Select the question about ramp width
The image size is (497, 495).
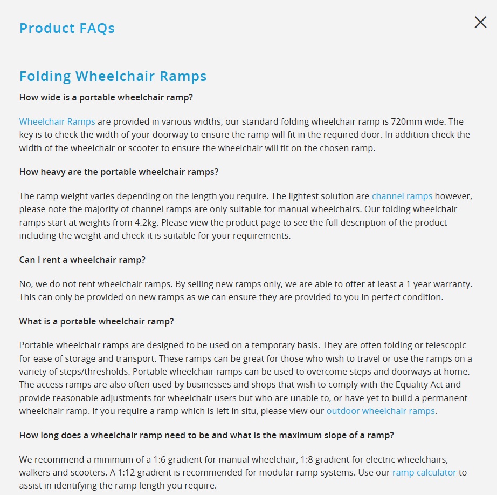point(106,98)
